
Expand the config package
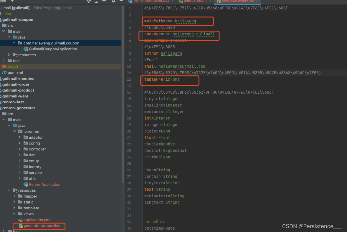pos(20,143)
